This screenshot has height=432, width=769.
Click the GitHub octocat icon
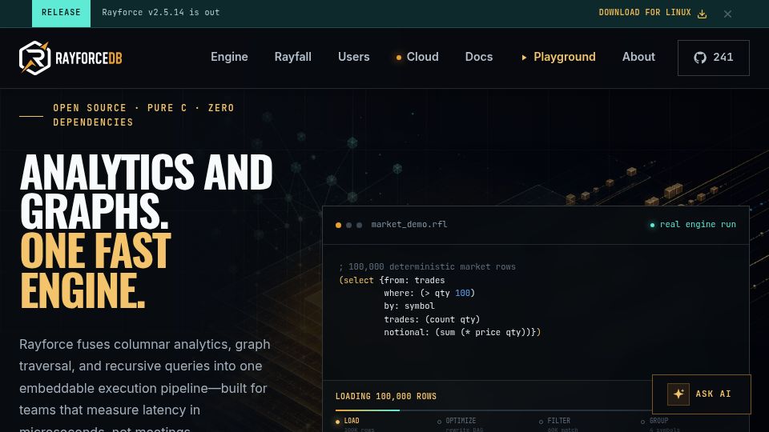700,58
